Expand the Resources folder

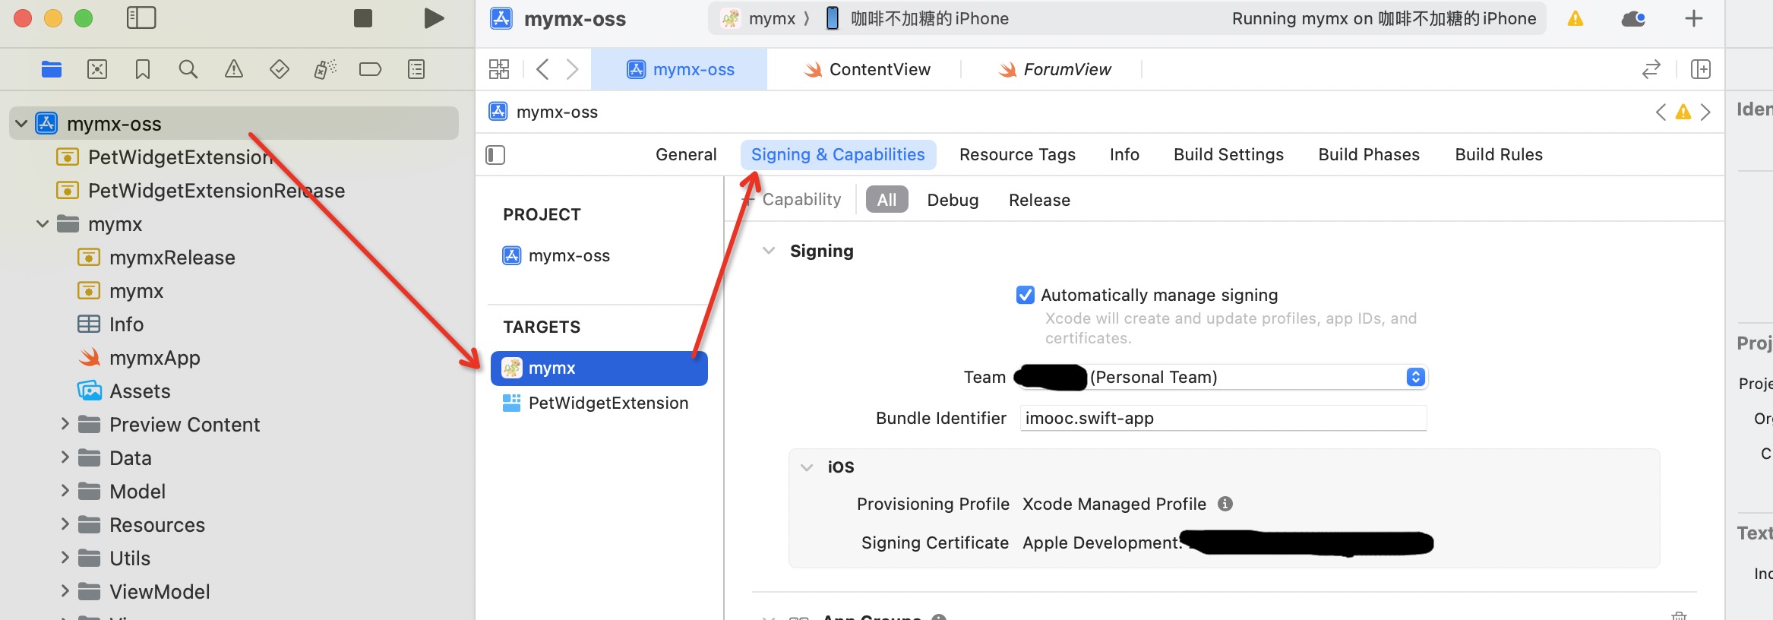pyautogui.click(x=65, y=524)
